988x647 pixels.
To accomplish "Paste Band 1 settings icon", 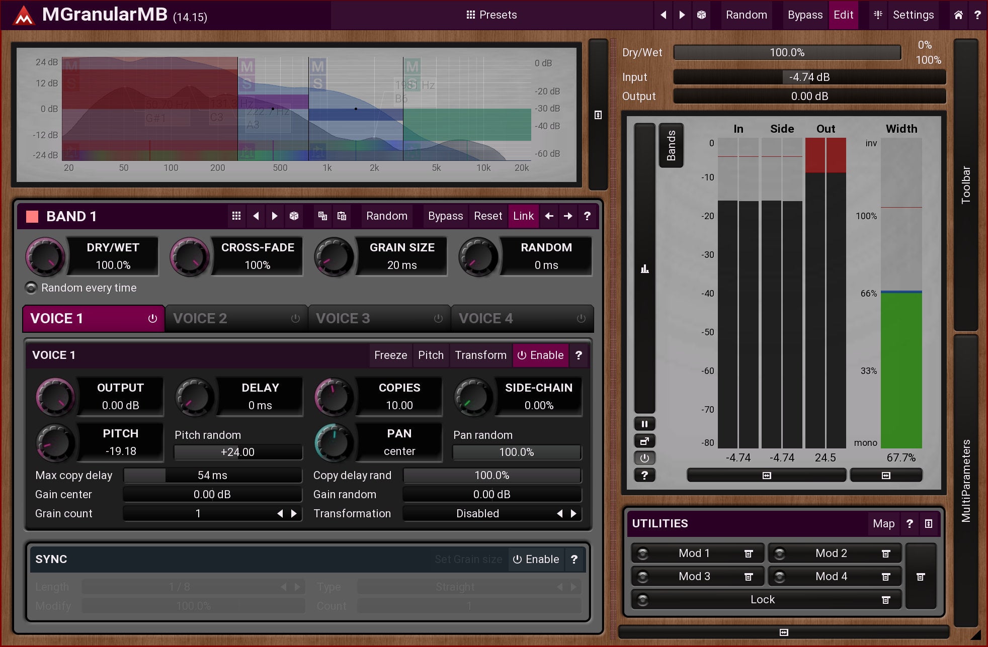I will coord(342,216).
